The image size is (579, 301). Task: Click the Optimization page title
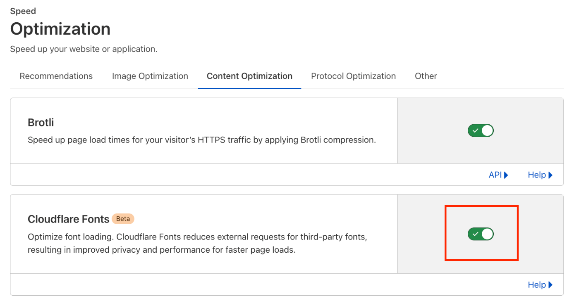[60, 29]
